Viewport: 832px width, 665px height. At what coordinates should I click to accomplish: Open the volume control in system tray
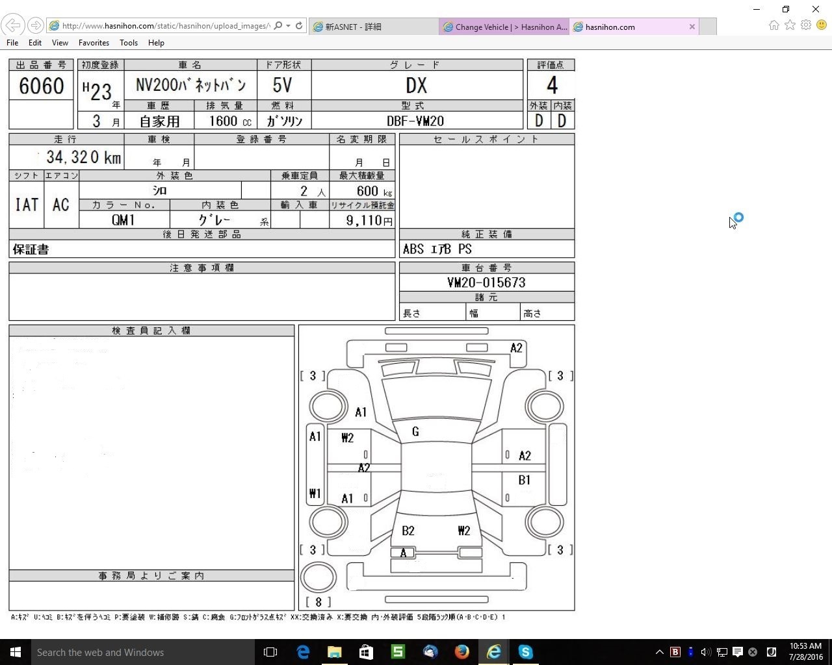(706, 652)
